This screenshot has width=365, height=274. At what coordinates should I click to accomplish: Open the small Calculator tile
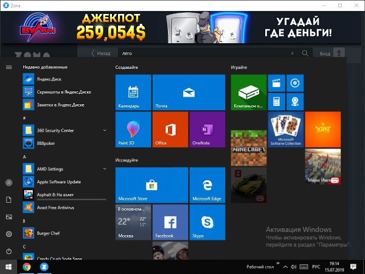click(x=277, y=101)
